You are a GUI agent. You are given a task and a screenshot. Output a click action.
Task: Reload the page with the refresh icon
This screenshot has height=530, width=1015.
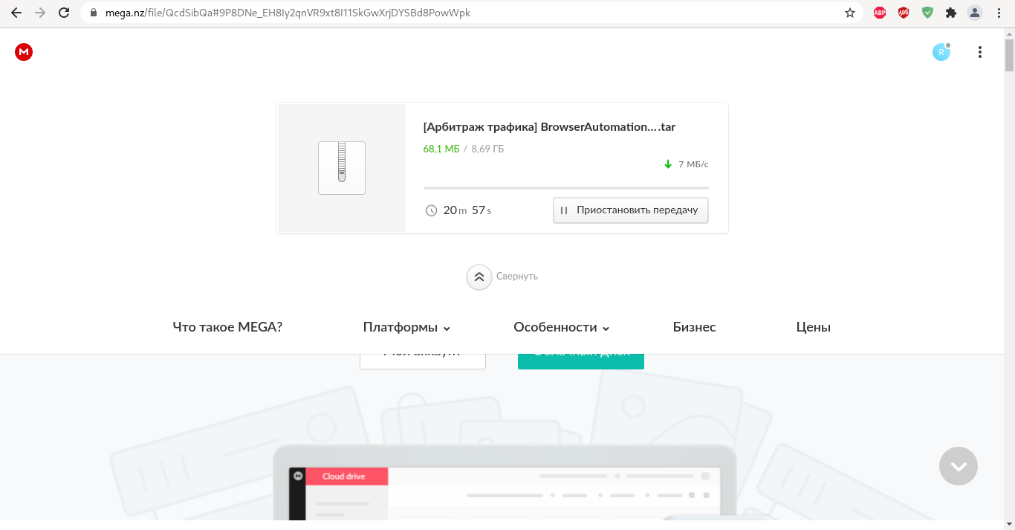pos(64,13)
